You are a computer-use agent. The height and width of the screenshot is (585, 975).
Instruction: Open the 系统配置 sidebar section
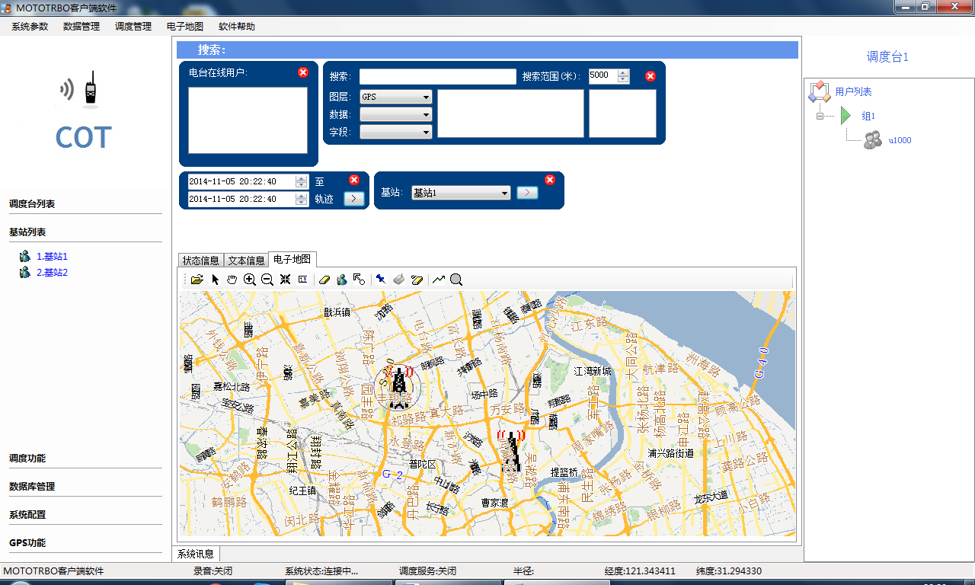[x=27, y=515]
